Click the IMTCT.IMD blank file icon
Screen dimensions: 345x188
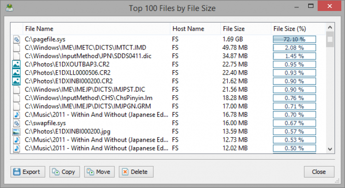[17, 48]
